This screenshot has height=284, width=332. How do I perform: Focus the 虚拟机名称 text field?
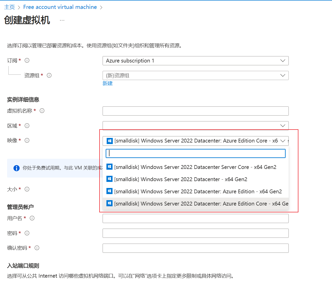[x=196, y=111]
